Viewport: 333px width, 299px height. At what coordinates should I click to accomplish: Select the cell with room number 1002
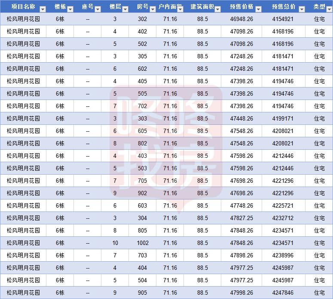[x=143, y=243]
